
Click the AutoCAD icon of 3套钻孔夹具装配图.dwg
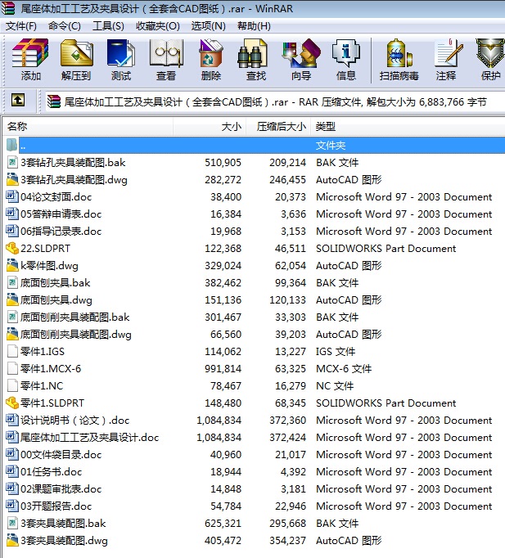[12, 179]
